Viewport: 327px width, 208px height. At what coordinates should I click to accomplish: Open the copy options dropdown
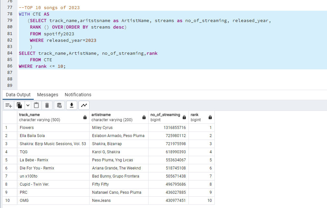click(x=28, y=105)
